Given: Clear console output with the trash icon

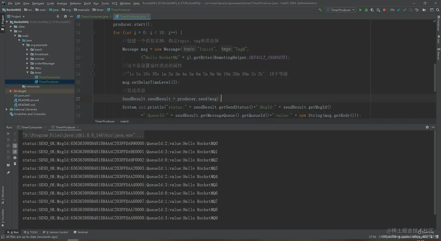Looking at the screenshot, I should point(15,164).
